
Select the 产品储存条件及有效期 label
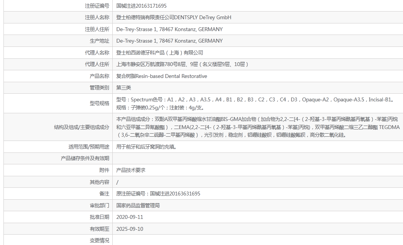(85, 158)
